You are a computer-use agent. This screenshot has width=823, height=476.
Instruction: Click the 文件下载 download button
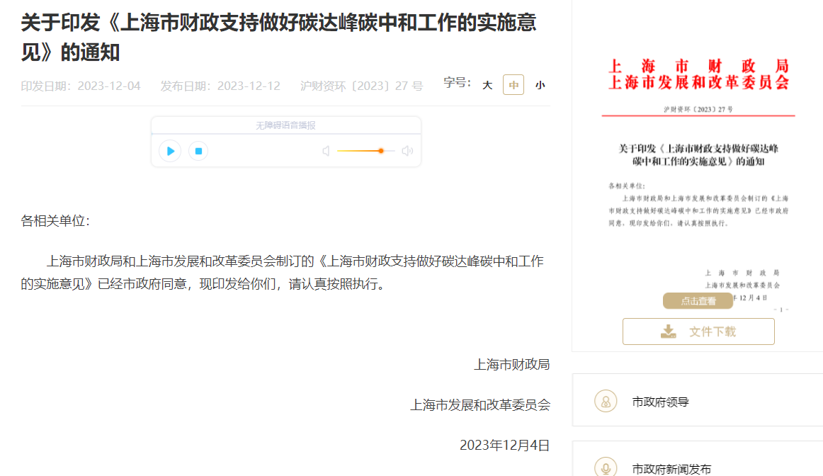coord(698,331)
